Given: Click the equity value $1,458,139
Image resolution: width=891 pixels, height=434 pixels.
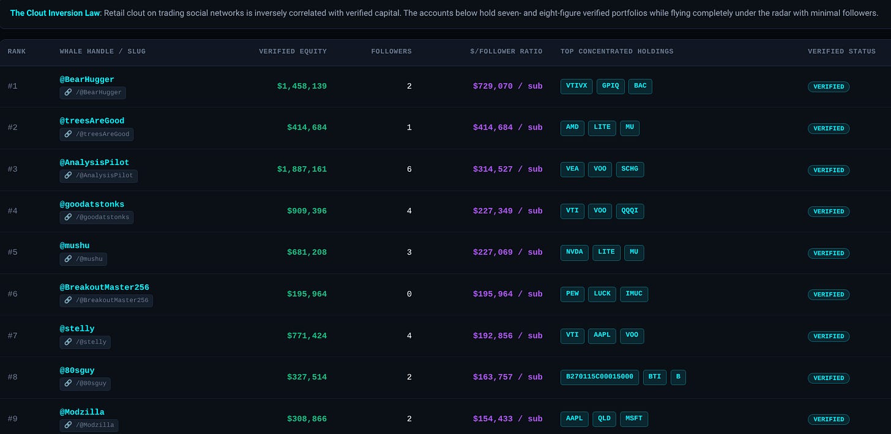Looking at the screenshot, I should tap(302, 86).
